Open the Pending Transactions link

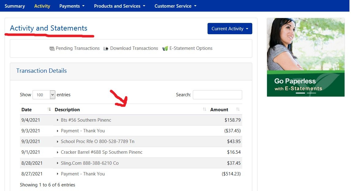tap(78, 48)
